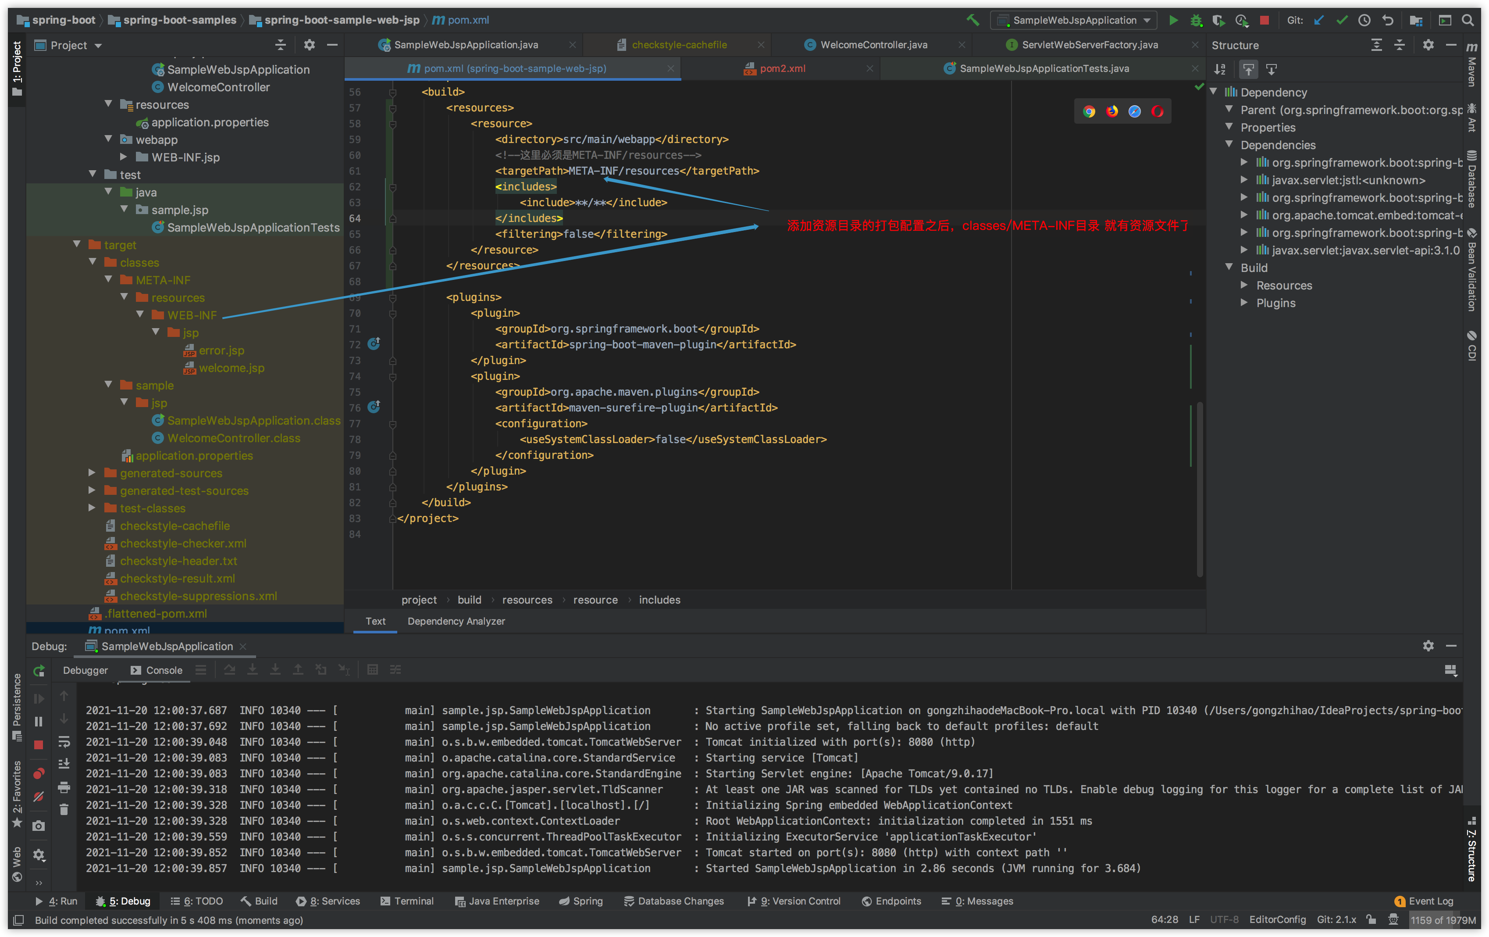This screenshot has height=937, width=1489.
Task: Open in Chrome browser icon
Action: [1089, 111]
